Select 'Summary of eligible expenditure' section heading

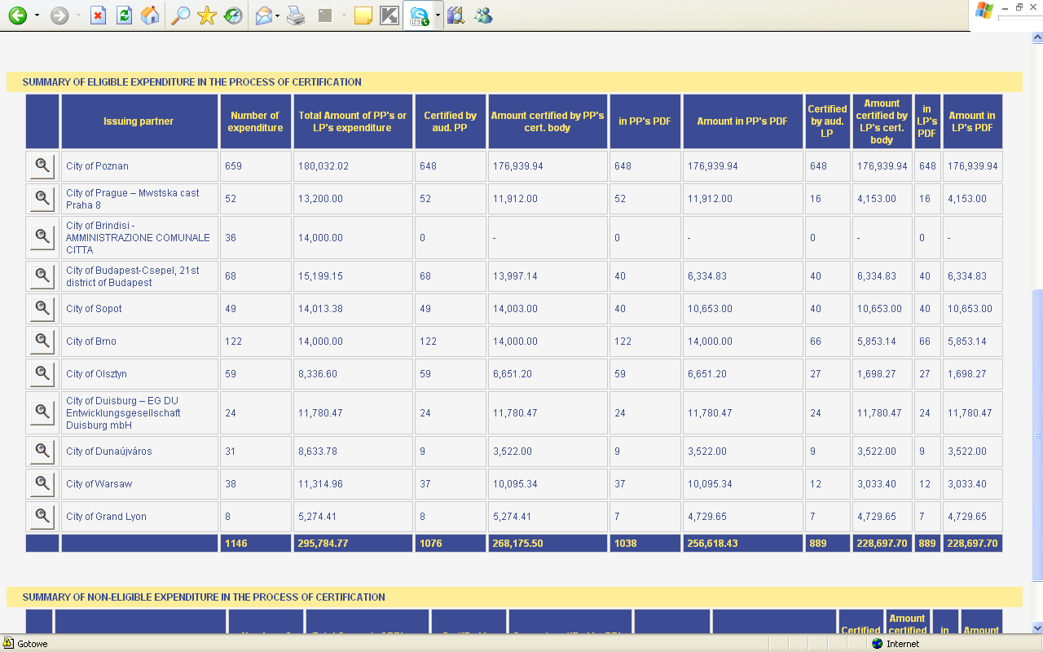click(x=192, y=82)
